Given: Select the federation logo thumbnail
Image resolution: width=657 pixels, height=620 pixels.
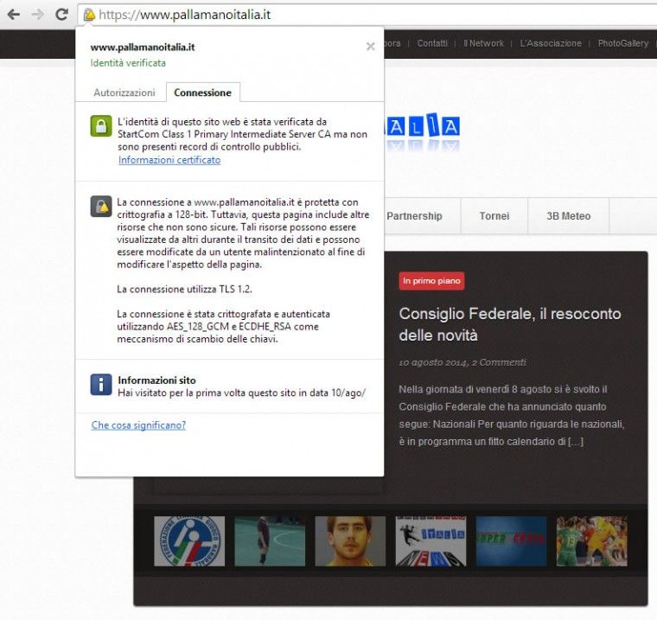Looking at the screenshot, I should tap(189, 541).
